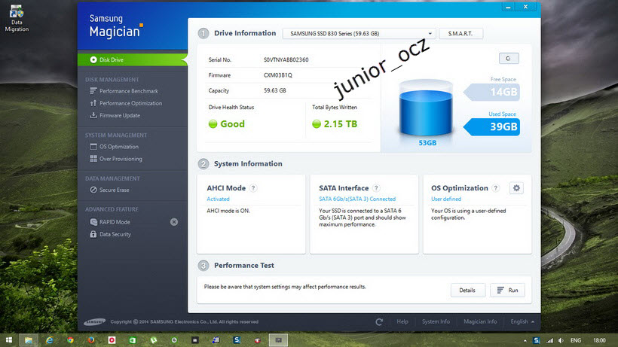Open Magician Info in footer

[x=480, y=321]
